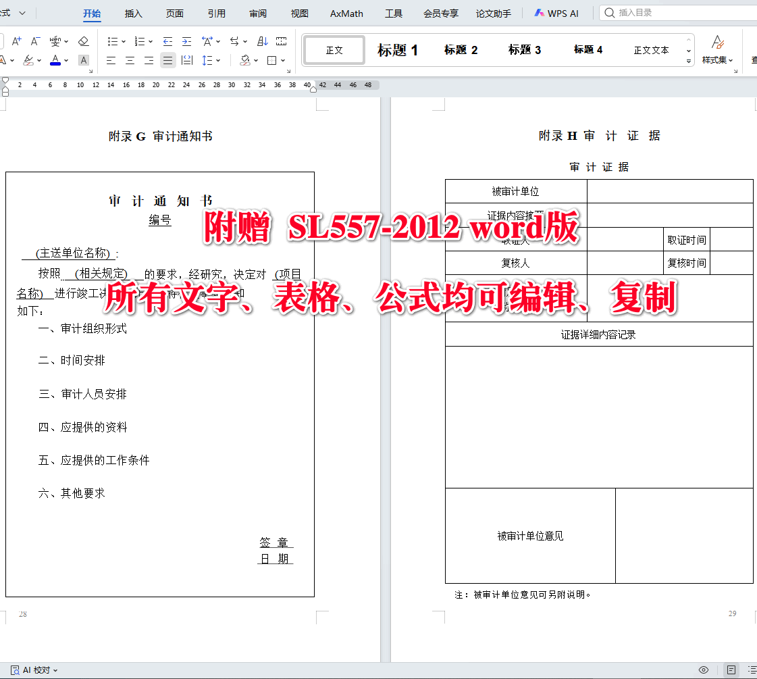This screenshot has width=757, height=679.
Task: Apply blue font color swatch
Action: pyautogui.click(x=55, y=60)
